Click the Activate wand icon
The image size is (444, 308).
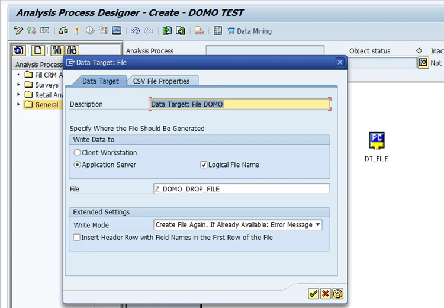click(x=76, y=31)
